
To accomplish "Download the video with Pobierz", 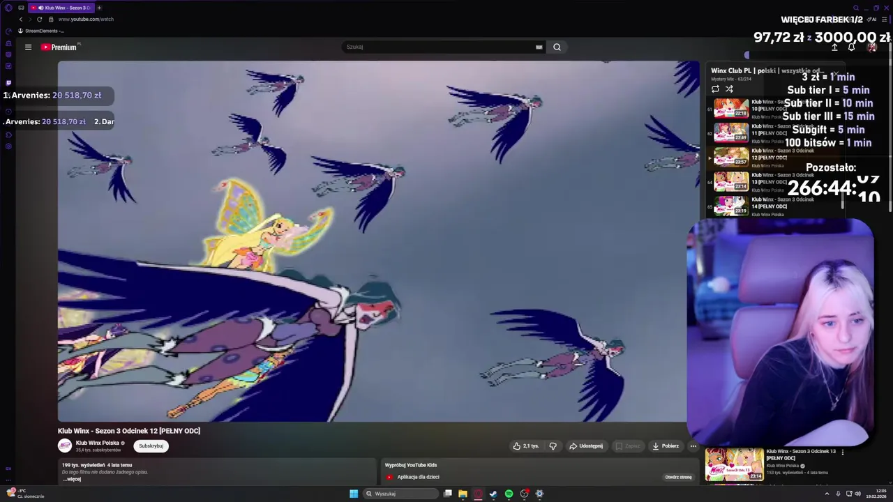I will click(x=666, y=446).
